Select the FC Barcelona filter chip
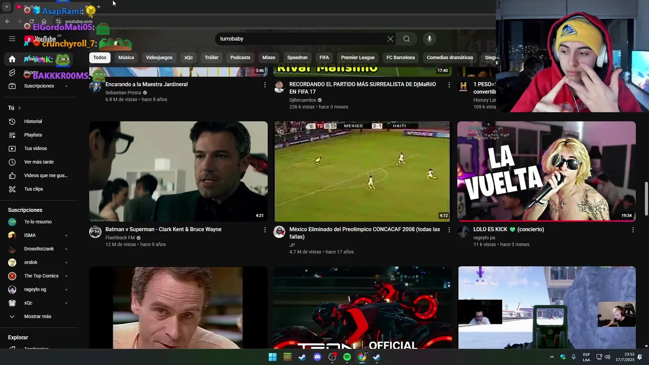649x365 pixels. point(401,57)
